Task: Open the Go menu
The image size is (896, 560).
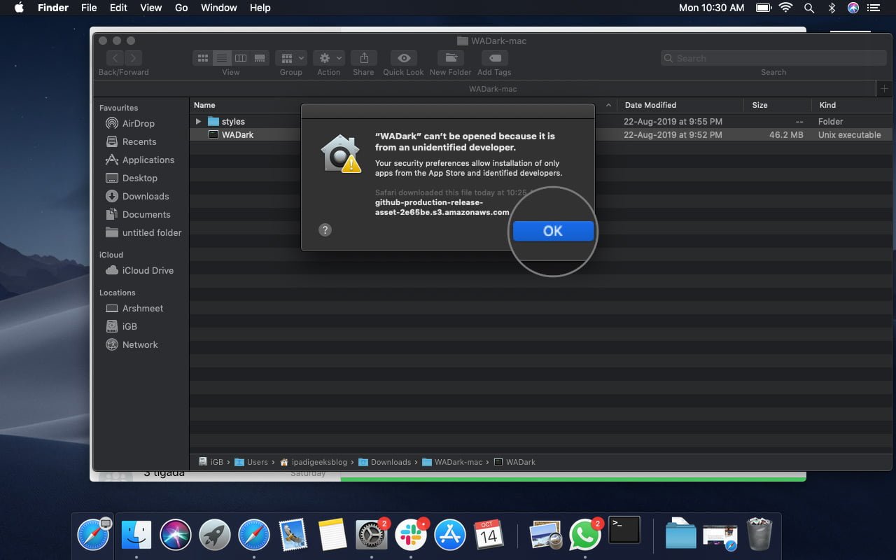Action: [x=181, y=8]
